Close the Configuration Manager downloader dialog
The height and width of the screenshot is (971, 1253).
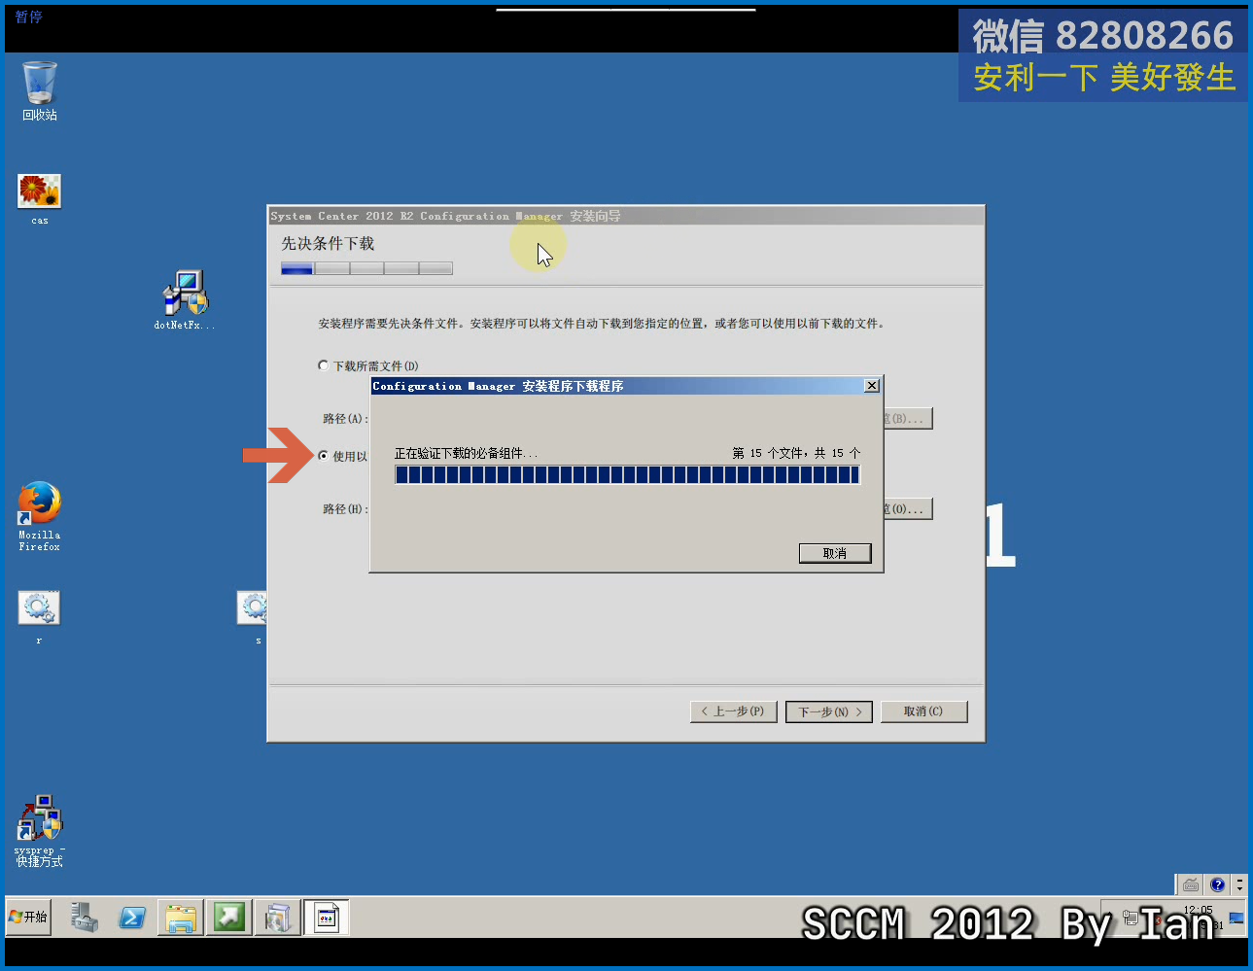coord(872,386)
